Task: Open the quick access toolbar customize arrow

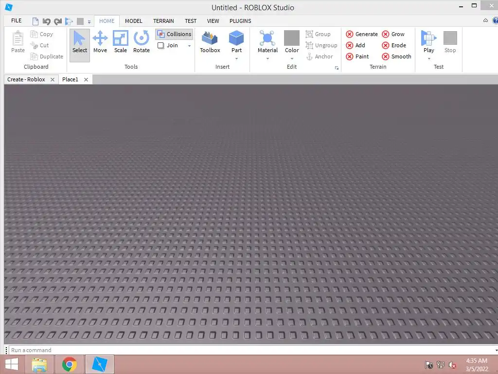Action: [89, 22]
